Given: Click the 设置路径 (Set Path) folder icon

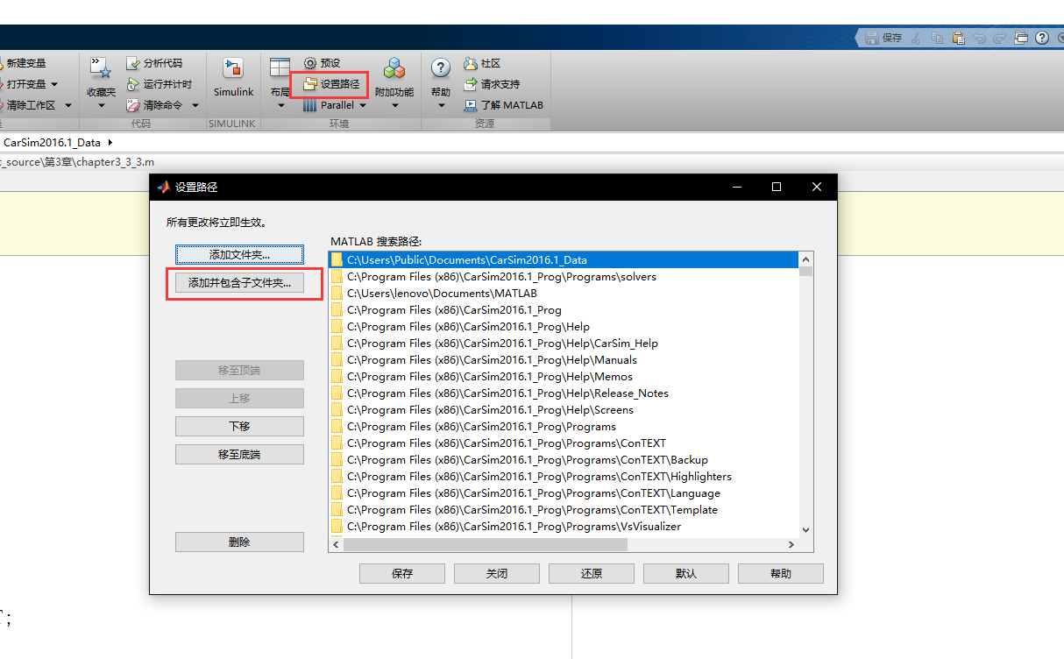Looking at the screenshot, I should pos(310,84).
